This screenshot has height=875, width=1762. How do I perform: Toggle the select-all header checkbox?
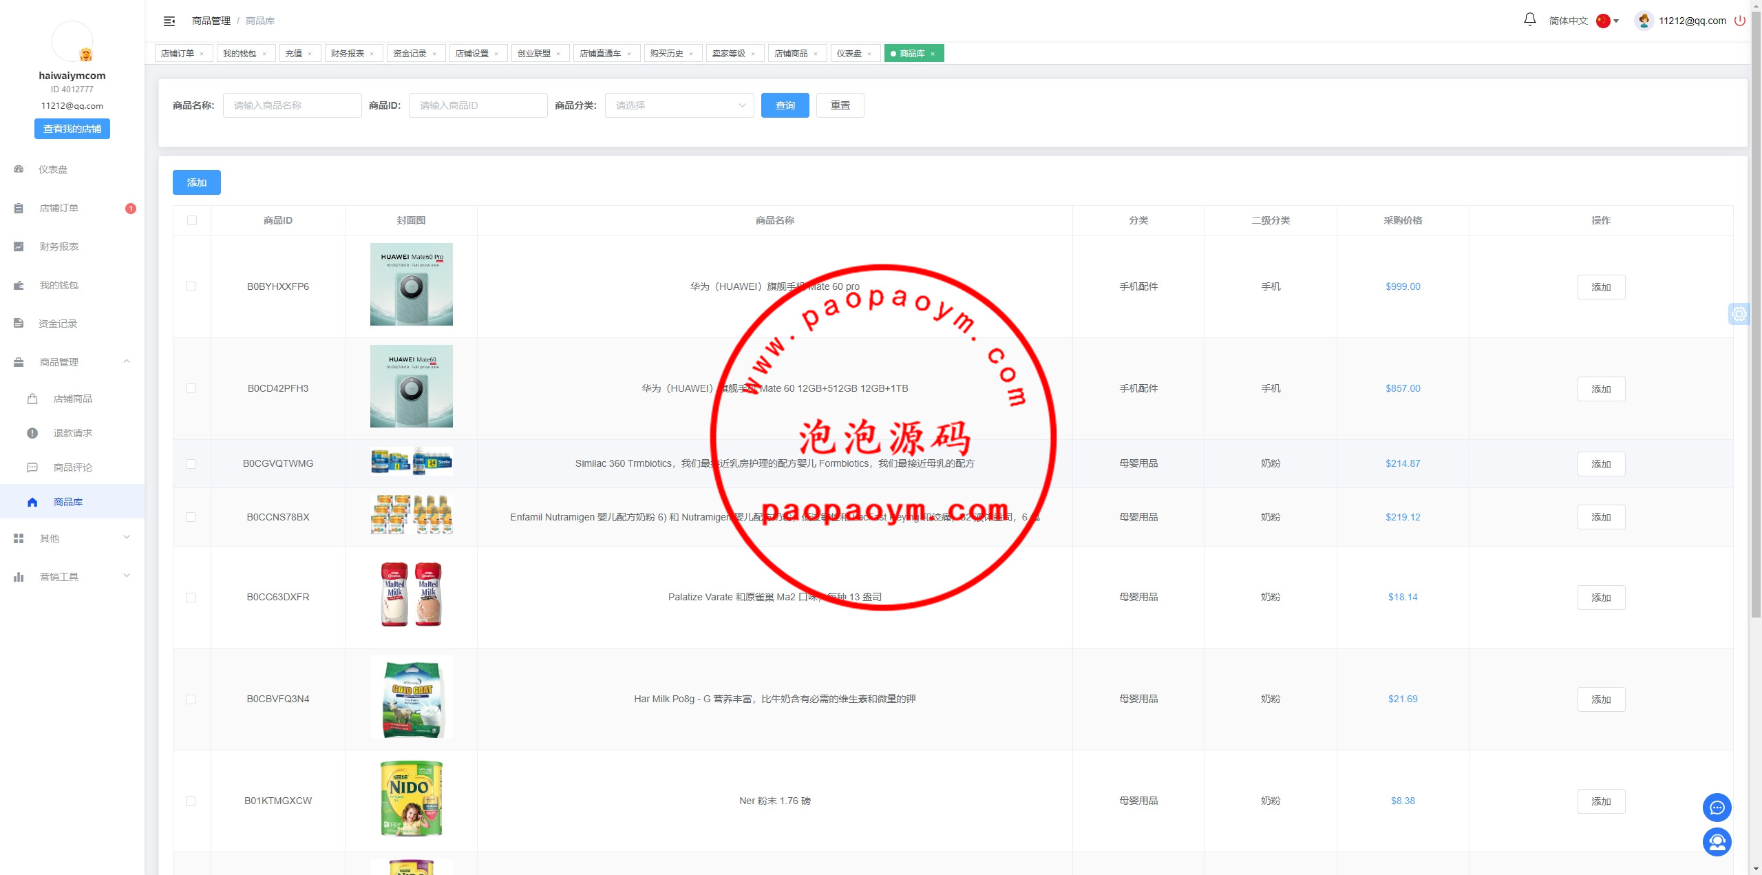click(x=192, y=220)
